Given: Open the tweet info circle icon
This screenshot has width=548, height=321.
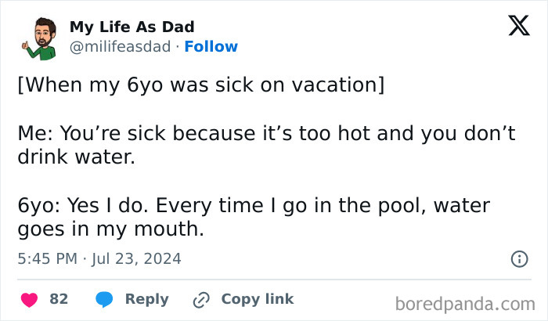Looking at the screenshot, I should [518, 258].
